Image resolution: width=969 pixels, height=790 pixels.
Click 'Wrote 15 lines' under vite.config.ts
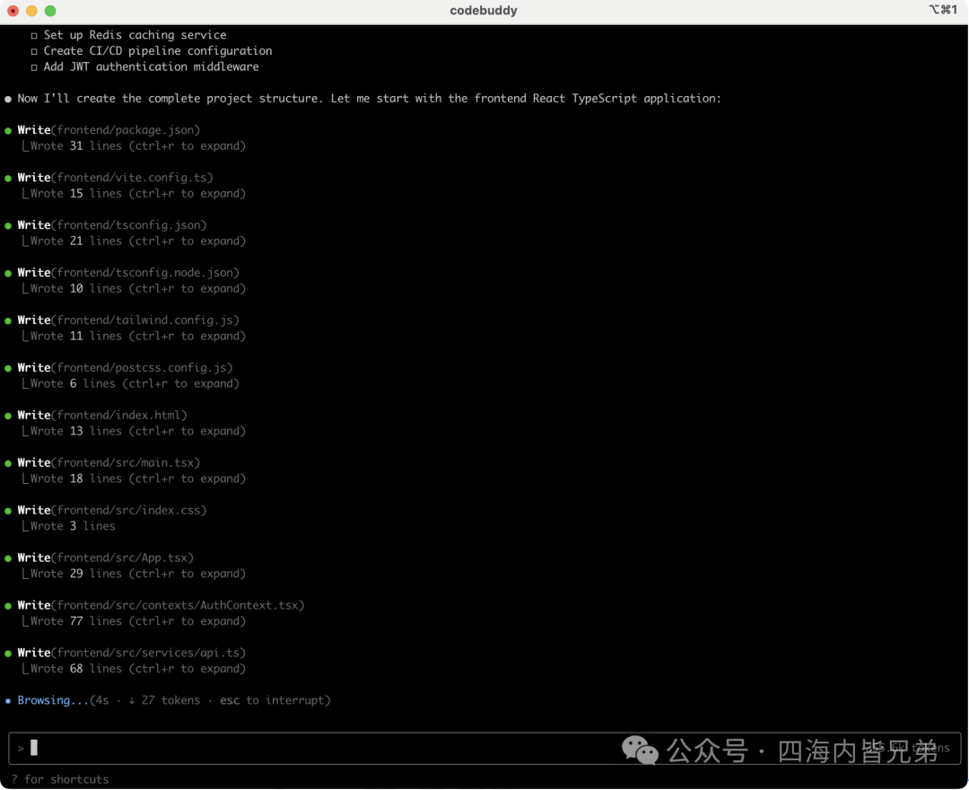pos(76,194)
